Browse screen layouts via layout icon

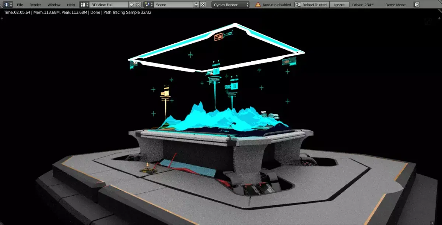pos(84,5)
